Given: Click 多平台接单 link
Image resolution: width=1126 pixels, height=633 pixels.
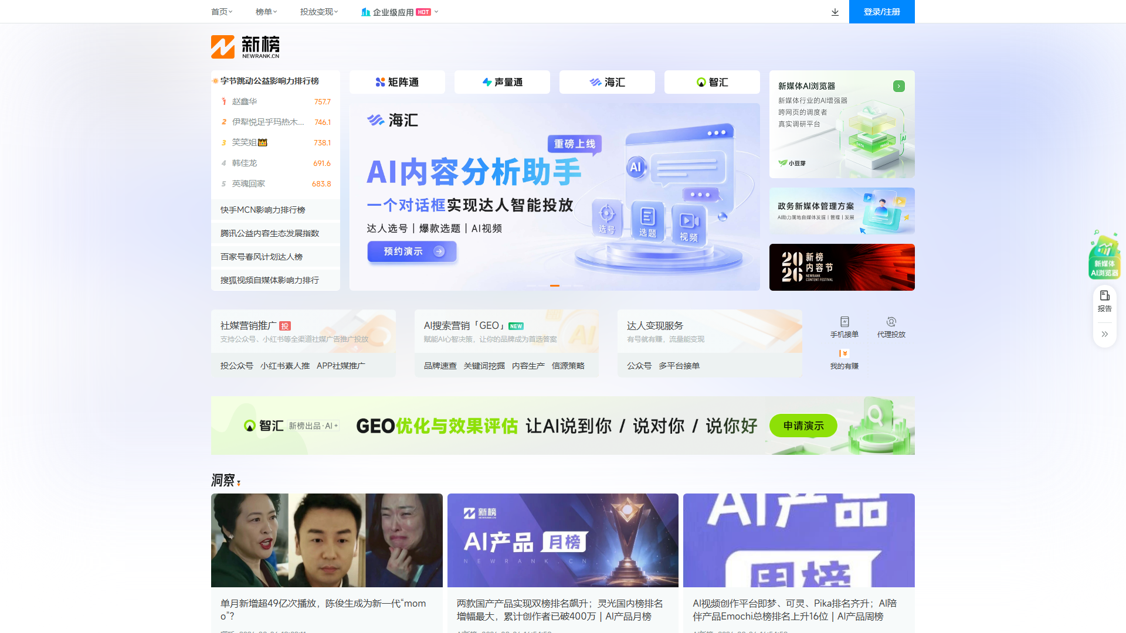Looking at the screenshot, I should pos(679,366).
